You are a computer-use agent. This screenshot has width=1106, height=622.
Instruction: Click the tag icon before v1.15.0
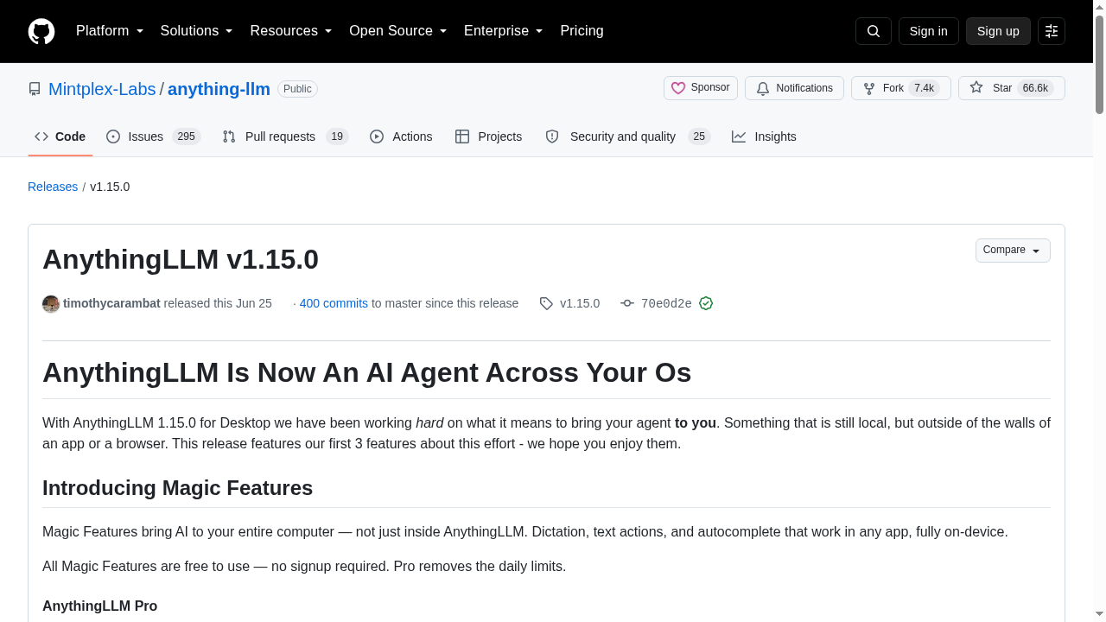(x=546, y=303)
